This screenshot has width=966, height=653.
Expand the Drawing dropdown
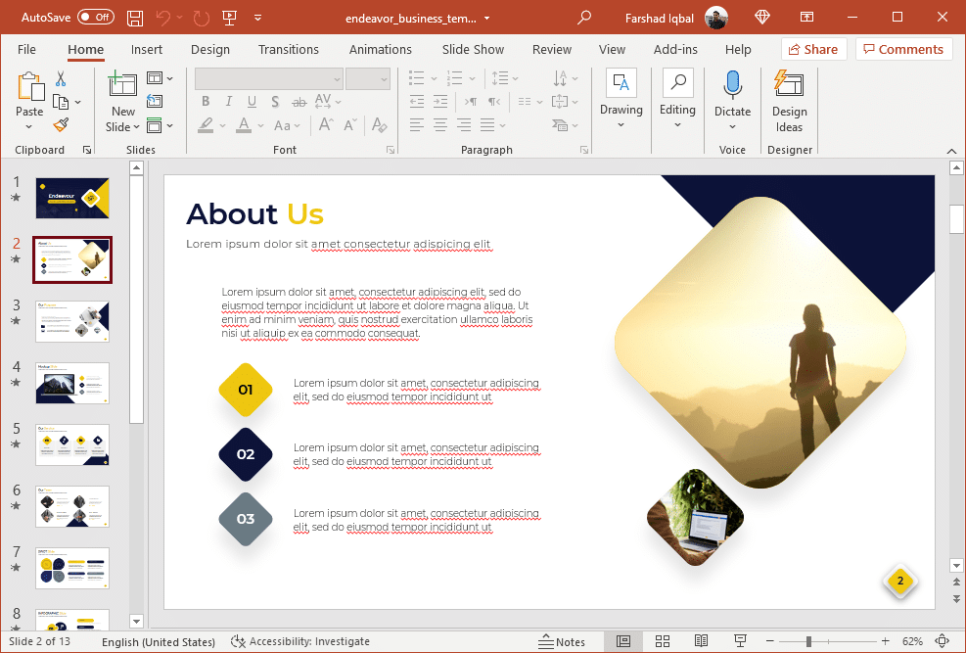(x=621, y=101)
